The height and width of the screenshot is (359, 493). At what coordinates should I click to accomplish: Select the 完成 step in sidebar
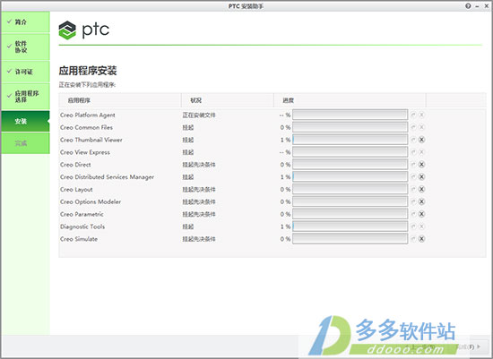(25, 143)
